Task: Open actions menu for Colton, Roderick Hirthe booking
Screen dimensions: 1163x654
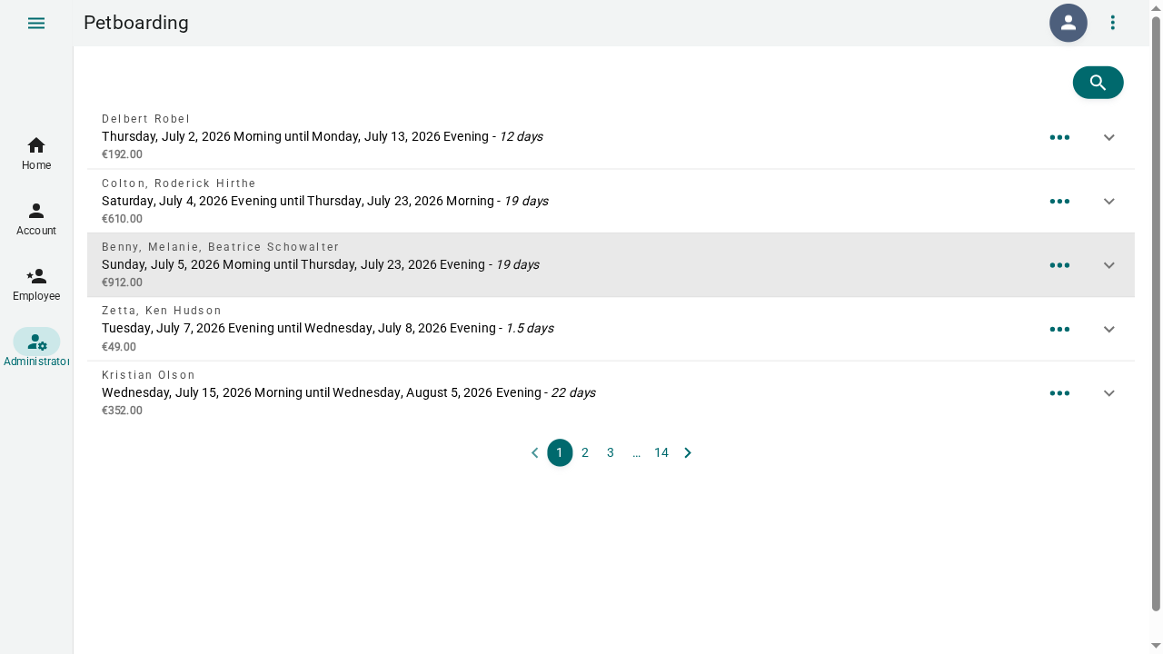Action: coord(1059,201)
